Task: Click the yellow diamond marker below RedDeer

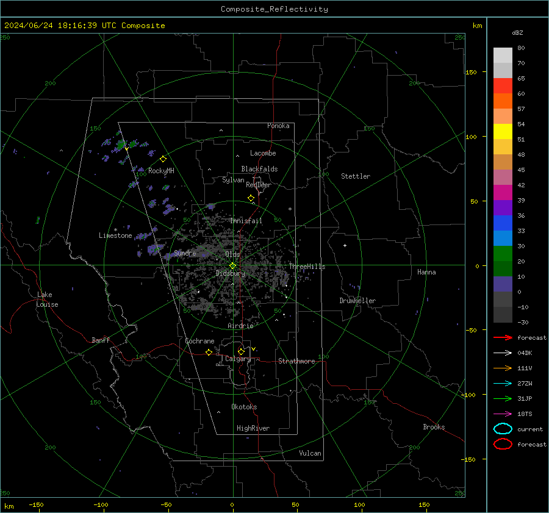Action: (x=251, y=198)
